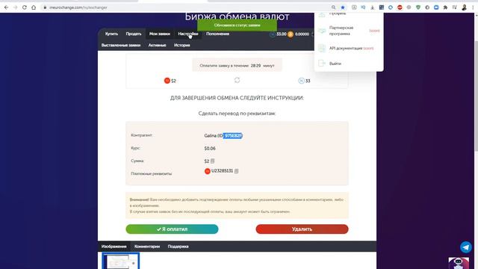Click the 33.00 balance coin icon
This screenshot has width=478, height=269.
tap(272, 34)
